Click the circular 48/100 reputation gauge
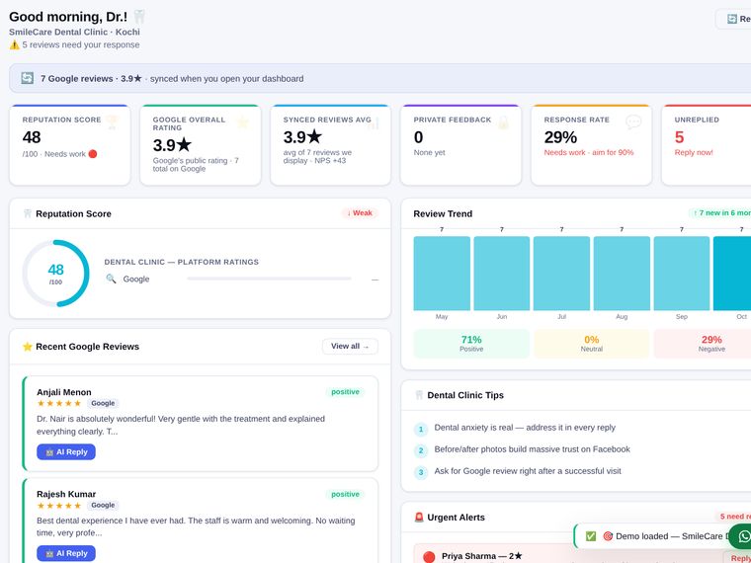This screenshot has height=563, width=751. (x=55, y=274)
